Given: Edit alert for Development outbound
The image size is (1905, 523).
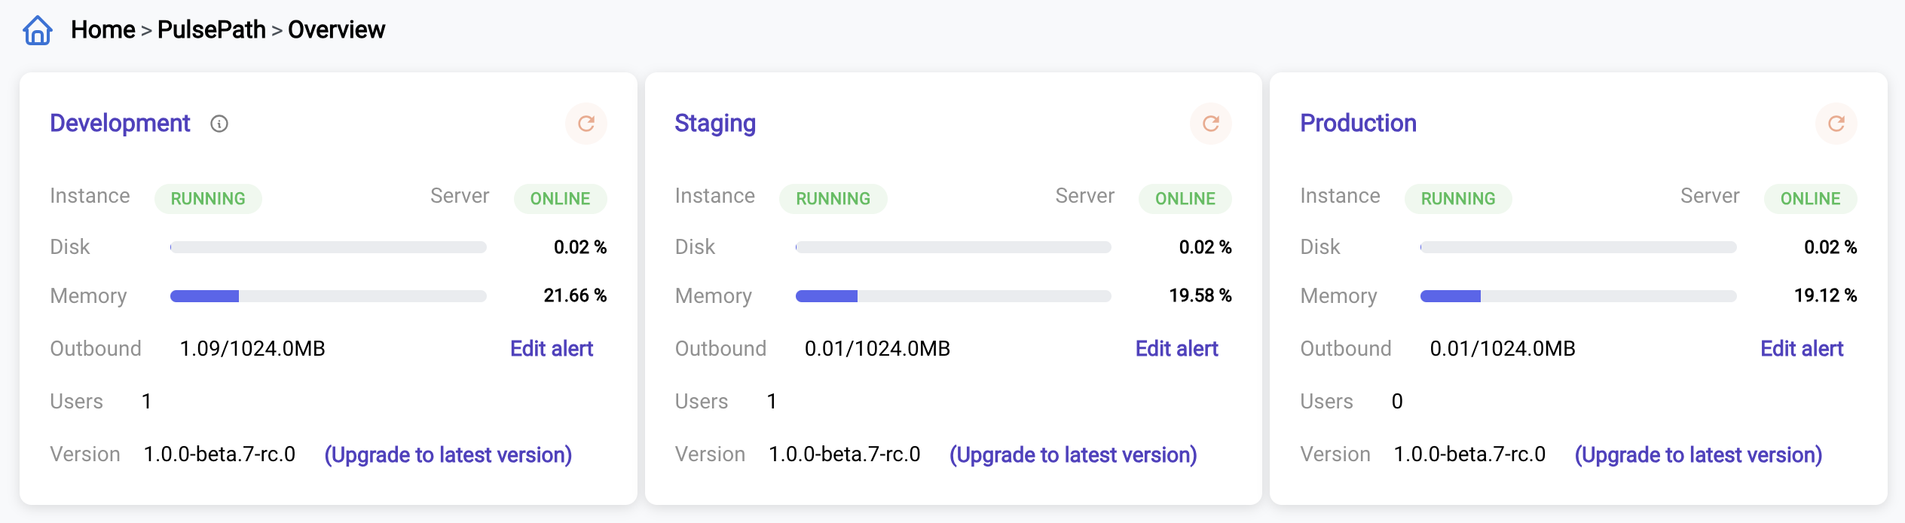Looking at the screenshot, I should (552, 348).
